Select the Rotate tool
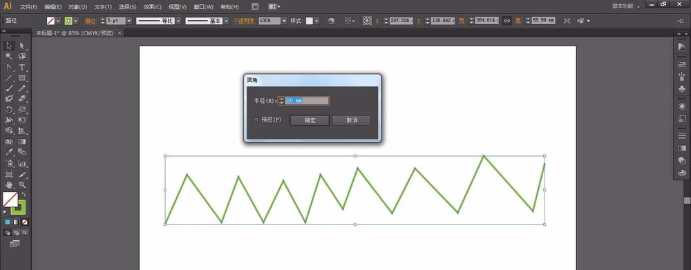This screenshot has width=691, height=270. coord(9,110)
